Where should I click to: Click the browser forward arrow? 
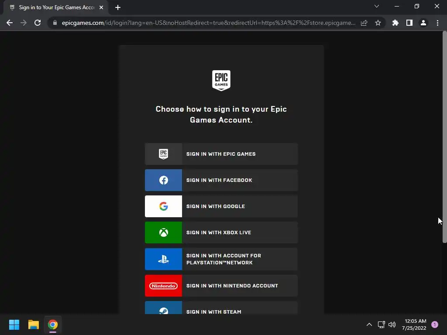click(24, 23)
